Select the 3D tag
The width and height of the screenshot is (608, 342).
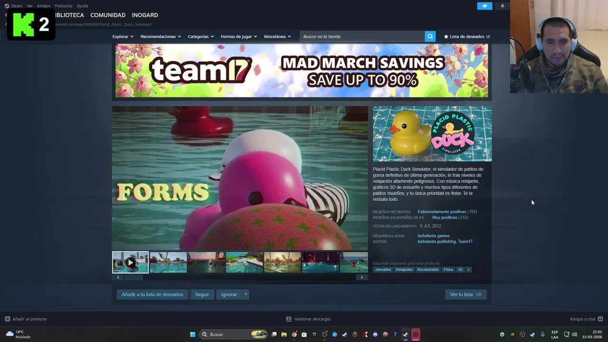[460, 270]
